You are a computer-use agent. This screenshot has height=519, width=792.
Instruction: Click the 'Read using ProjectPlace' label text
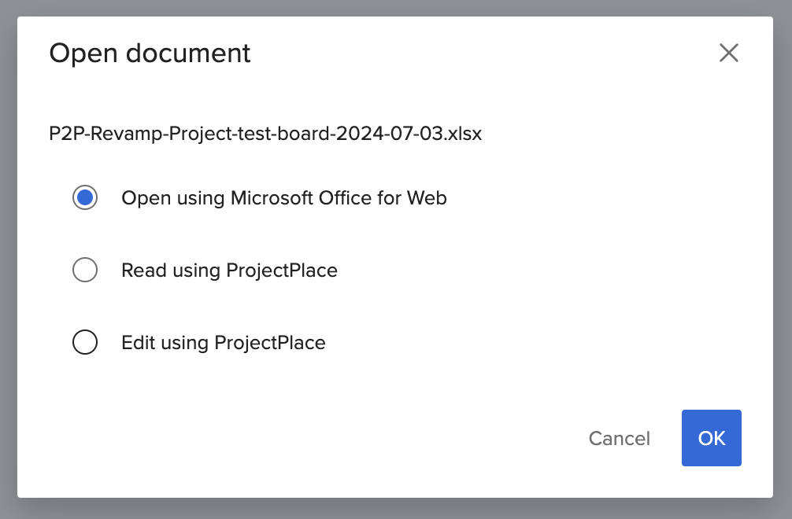point(229,271)
